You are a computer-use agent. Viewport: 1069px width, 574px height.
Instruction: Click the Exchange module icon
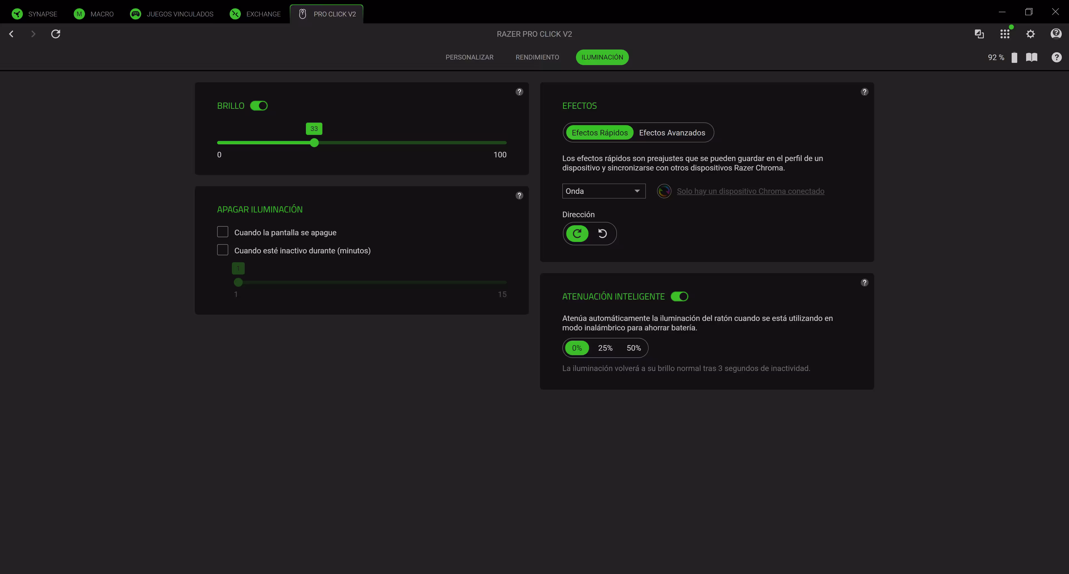235,14
